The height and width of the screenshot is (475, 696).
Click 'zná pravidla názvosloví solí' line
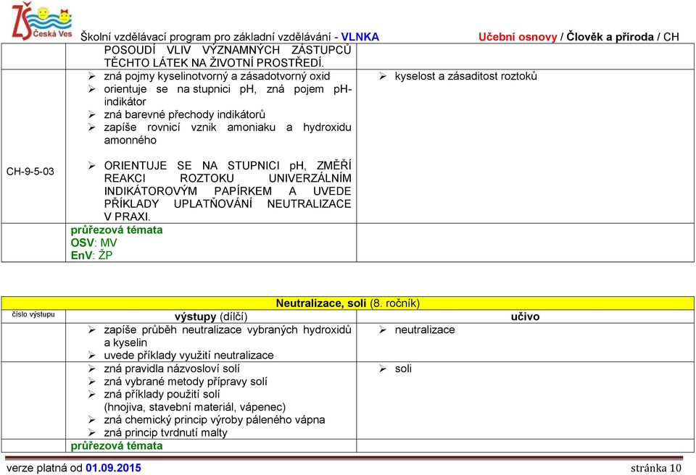172,369
